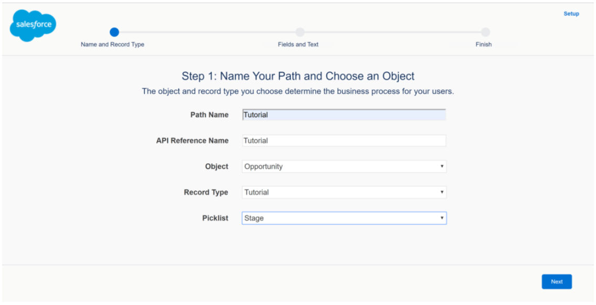
Task: Open the Setup link
Action: click(571, 13)
